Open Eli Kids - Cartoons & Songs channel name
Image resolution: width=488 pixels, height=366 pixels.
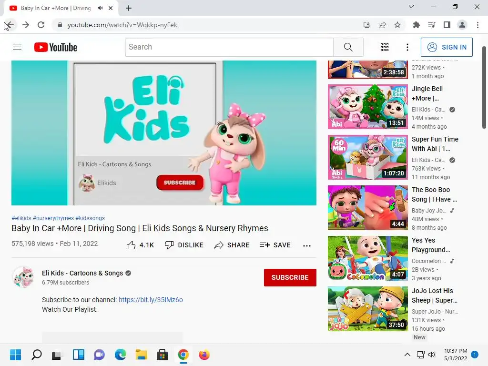(x=82, y=273)
